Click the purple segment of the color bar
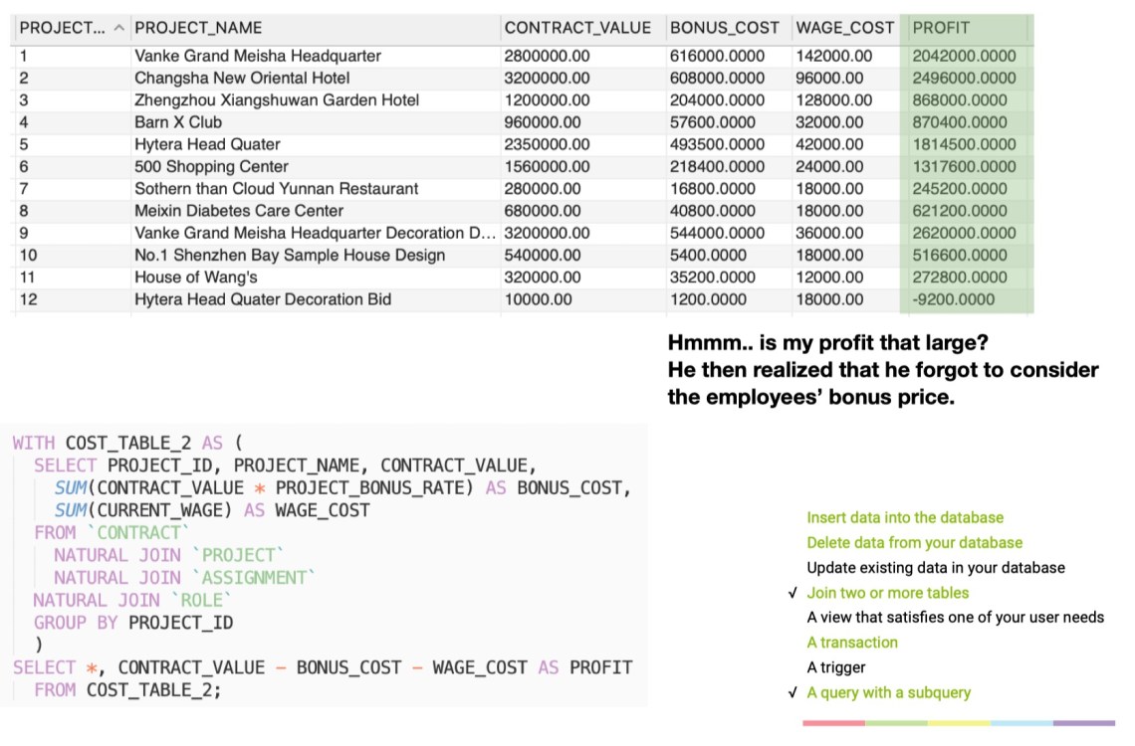This screenshot has width=1135, height=746. click(1083, 723)
